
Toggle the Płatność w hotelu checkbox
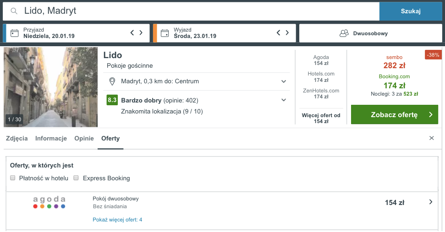pos(12,178)
